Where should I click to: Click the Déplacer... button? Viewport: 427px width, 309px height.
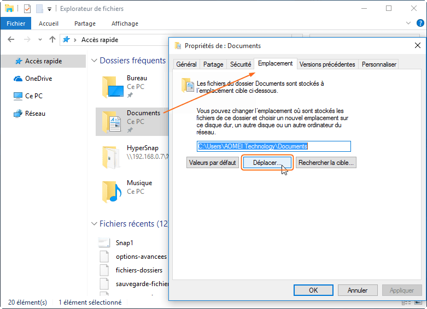pyautogui.click(x=267, y=163)
